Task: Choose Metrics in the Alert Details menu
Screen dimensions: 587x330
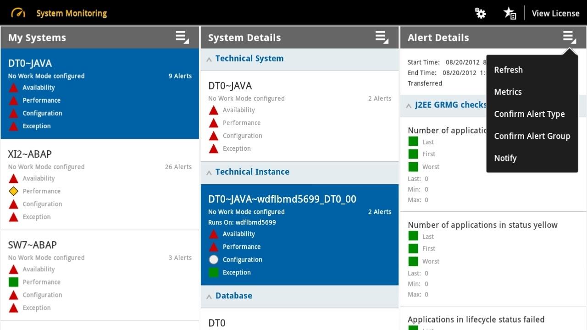Action: pyautogui.click(x=508, y=92)
